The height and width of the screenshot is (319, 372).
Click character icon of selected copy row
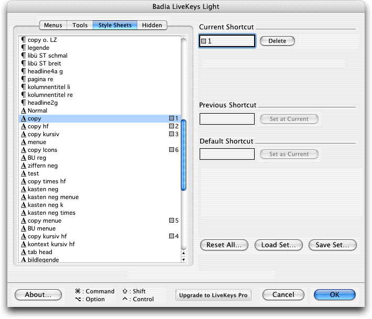24,118
